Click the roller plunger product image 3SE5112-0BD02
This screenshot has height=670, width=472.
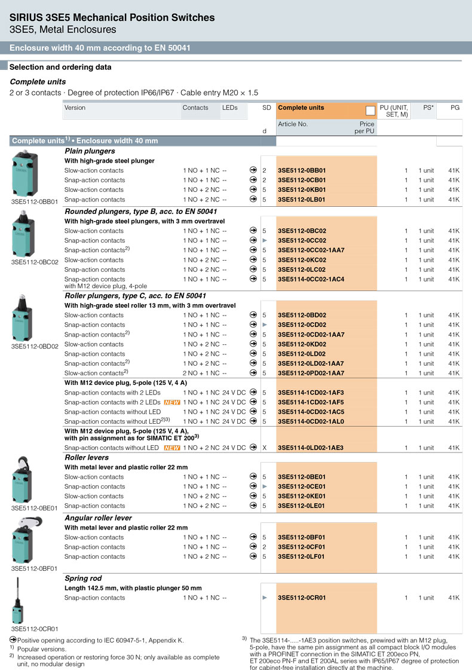pos(25,318)
